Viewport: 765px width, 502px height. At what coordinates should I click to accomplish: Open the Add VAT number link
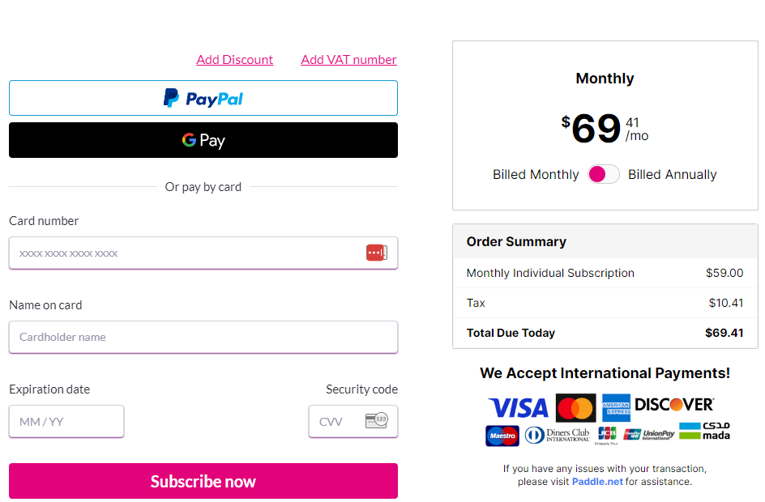348,60
